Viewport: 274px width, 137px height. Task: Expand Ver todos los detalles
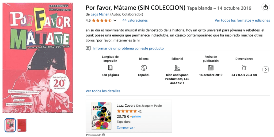103,91
